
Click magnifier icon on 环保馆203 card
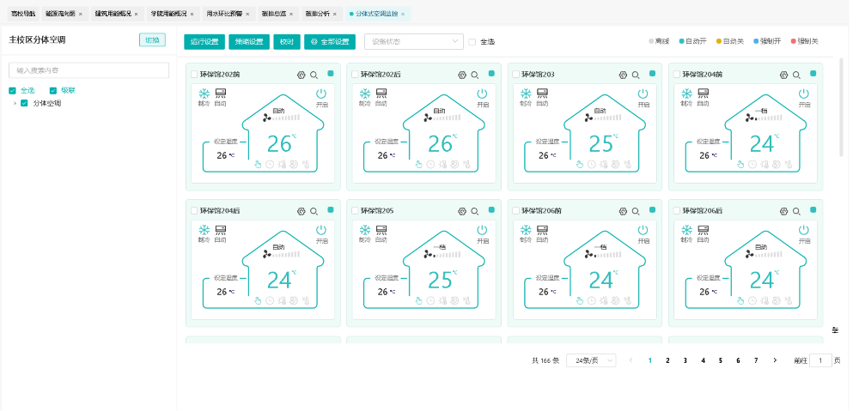point(636,75)
